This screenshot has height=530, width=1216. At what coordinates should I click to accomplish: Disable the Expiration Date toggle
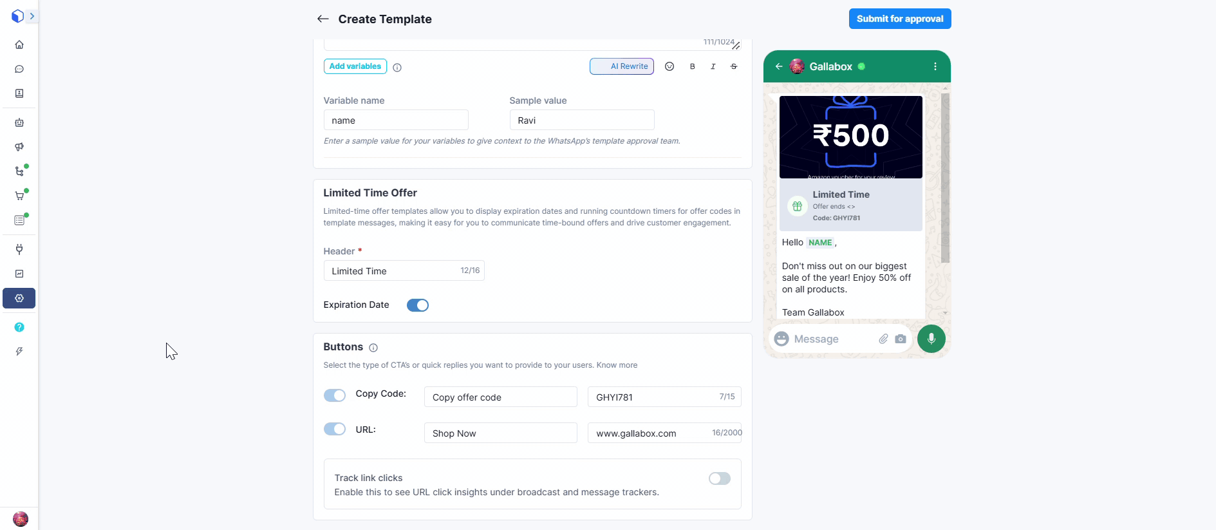[x=418, y=305]
